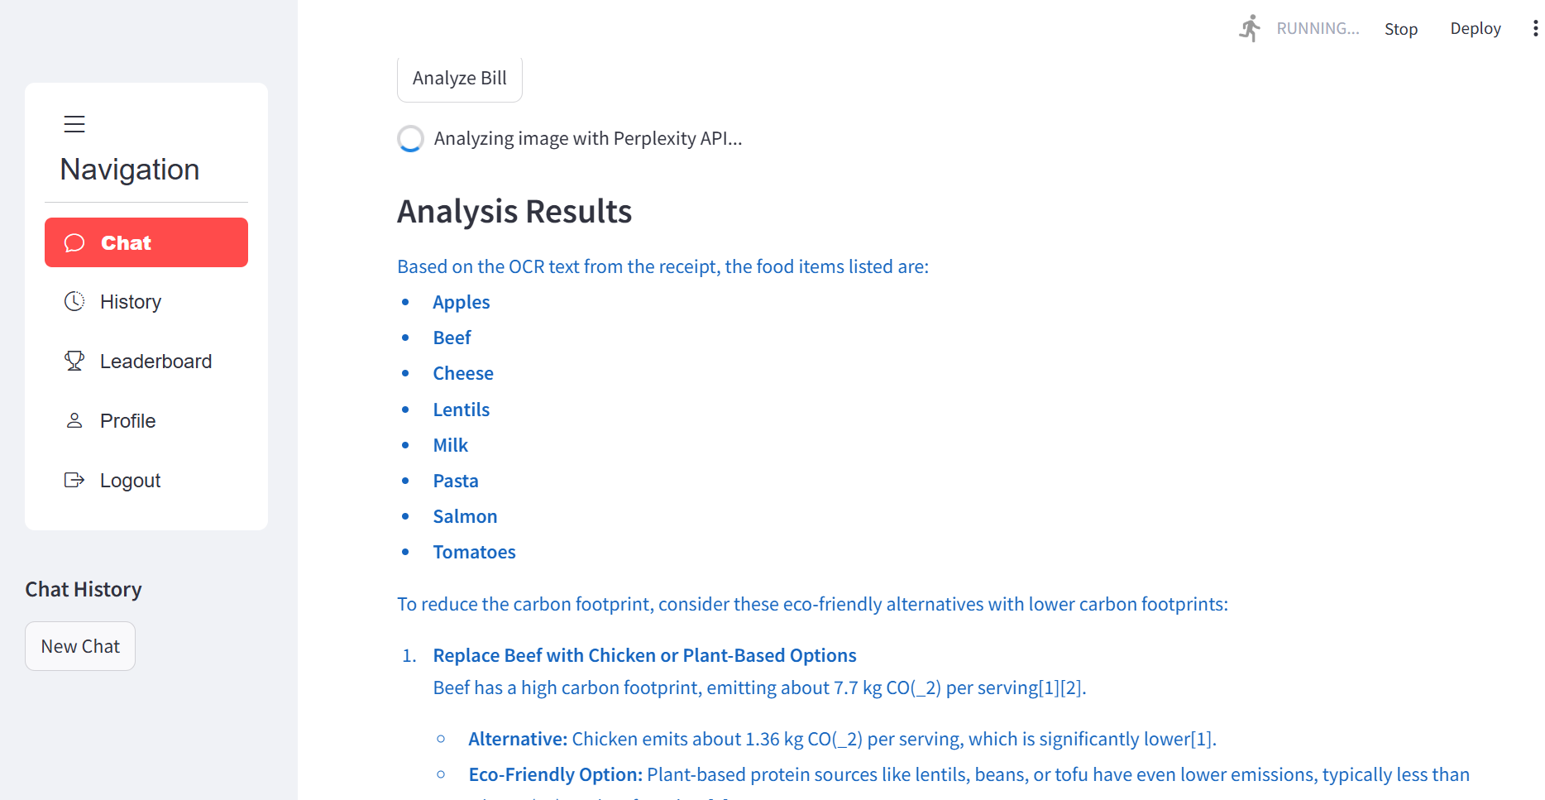Click the chat bubble icon in sidebar
The width and height of the screenshot is (1545, 800).
[74, 242]
